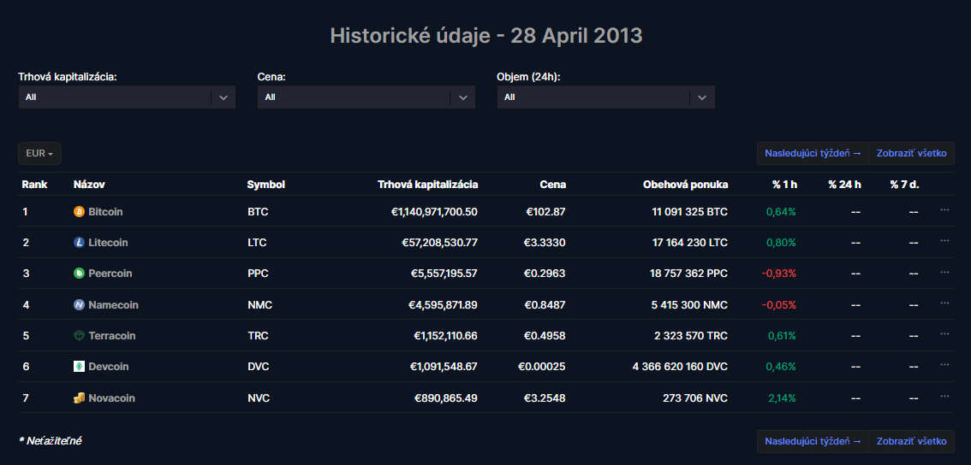Sort by the % 1 h column header
The height and width of the screenshot is (465, 971).
783,185
